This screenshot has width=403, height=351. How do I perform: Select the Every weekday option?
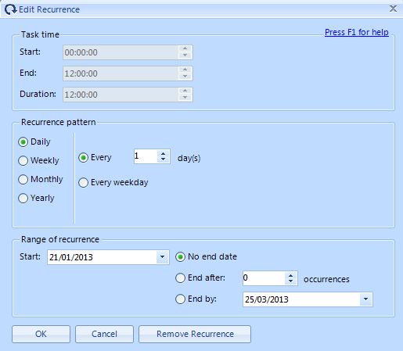pos(113,182)
